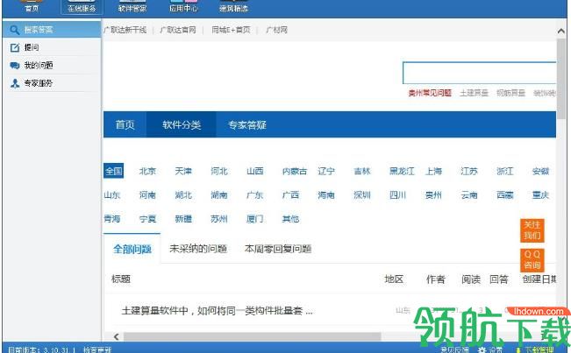
Task: Open the 广材网 link
Action: [x=276, y=30]
